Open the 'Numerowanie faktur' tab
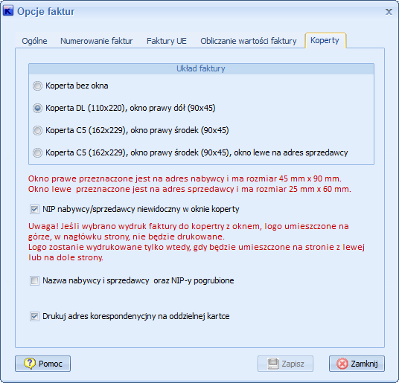399x383 pixels. 97,41
